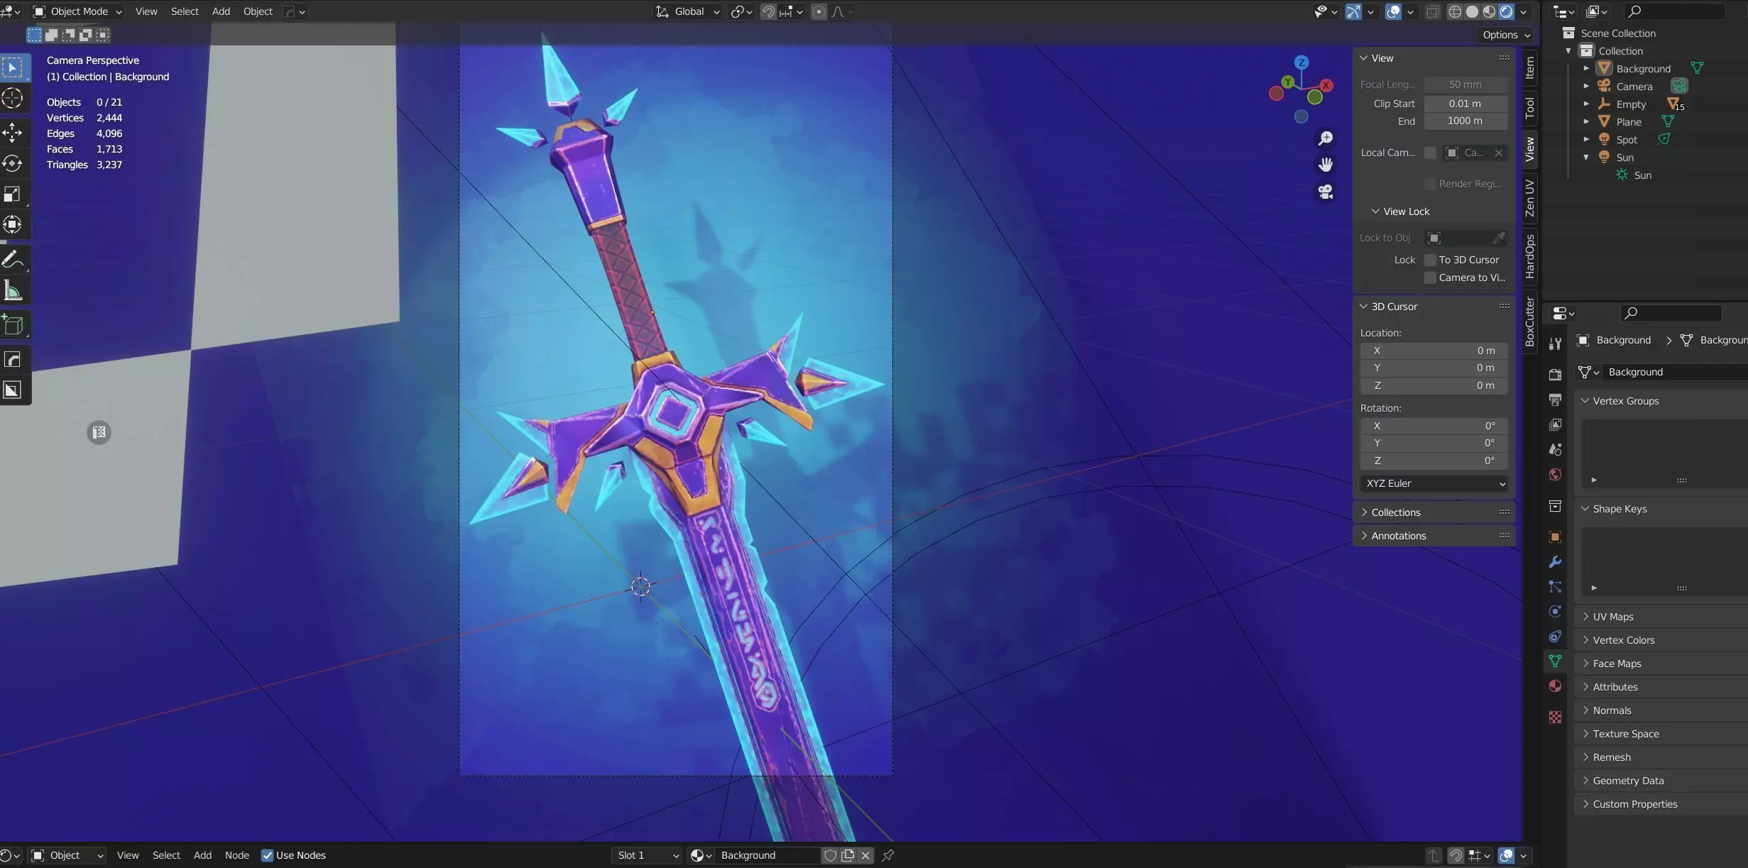This screenshot has height=868, width=1748.
Task: Activate the 3D Cursor tool
Action: [13, 99]
